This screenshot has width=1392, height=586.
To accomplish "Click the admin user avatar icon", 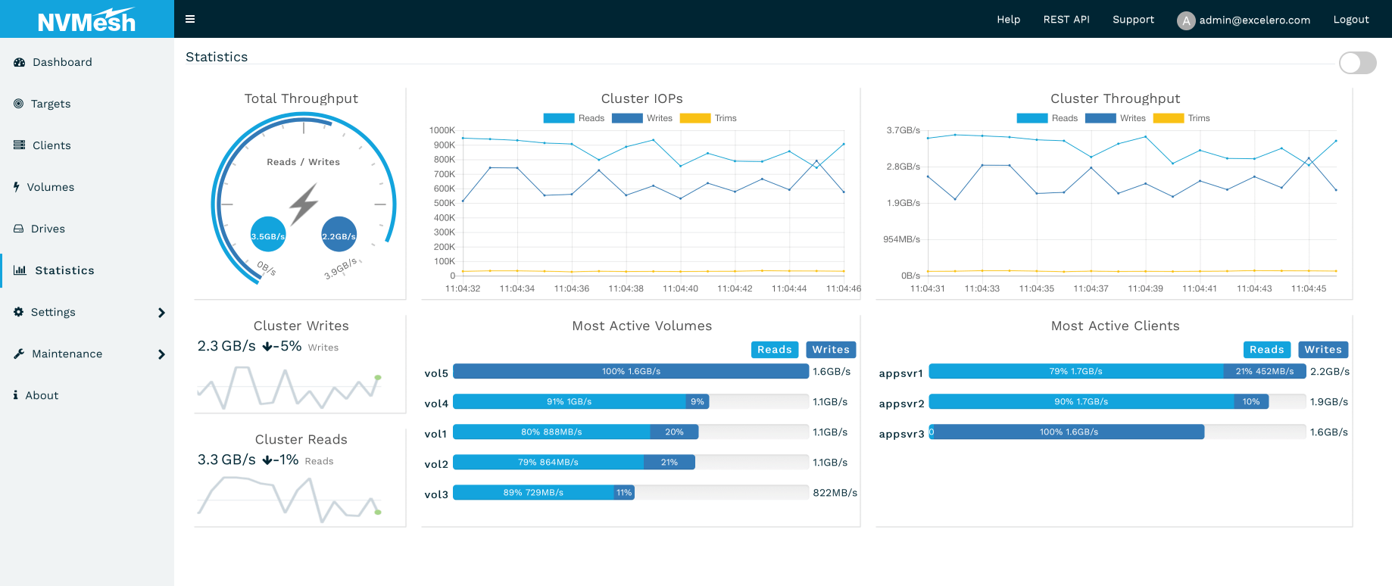I will 1185,20.
